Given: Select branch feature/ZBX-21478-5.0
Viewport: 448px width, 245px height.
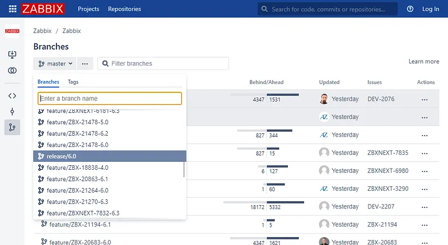Looking at the screenshot, I should coord(109,122).
